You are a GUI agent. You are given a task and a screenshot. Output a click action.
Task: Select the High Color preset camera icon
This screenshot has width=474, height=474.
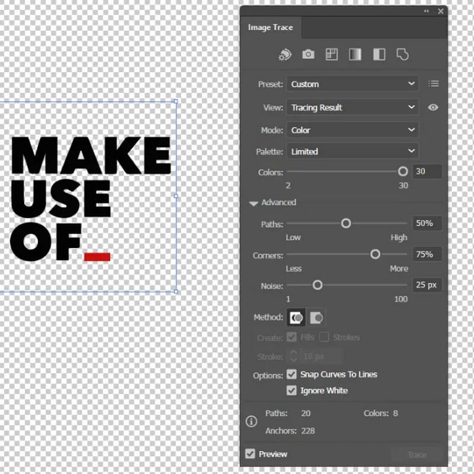tap(308, 54)
